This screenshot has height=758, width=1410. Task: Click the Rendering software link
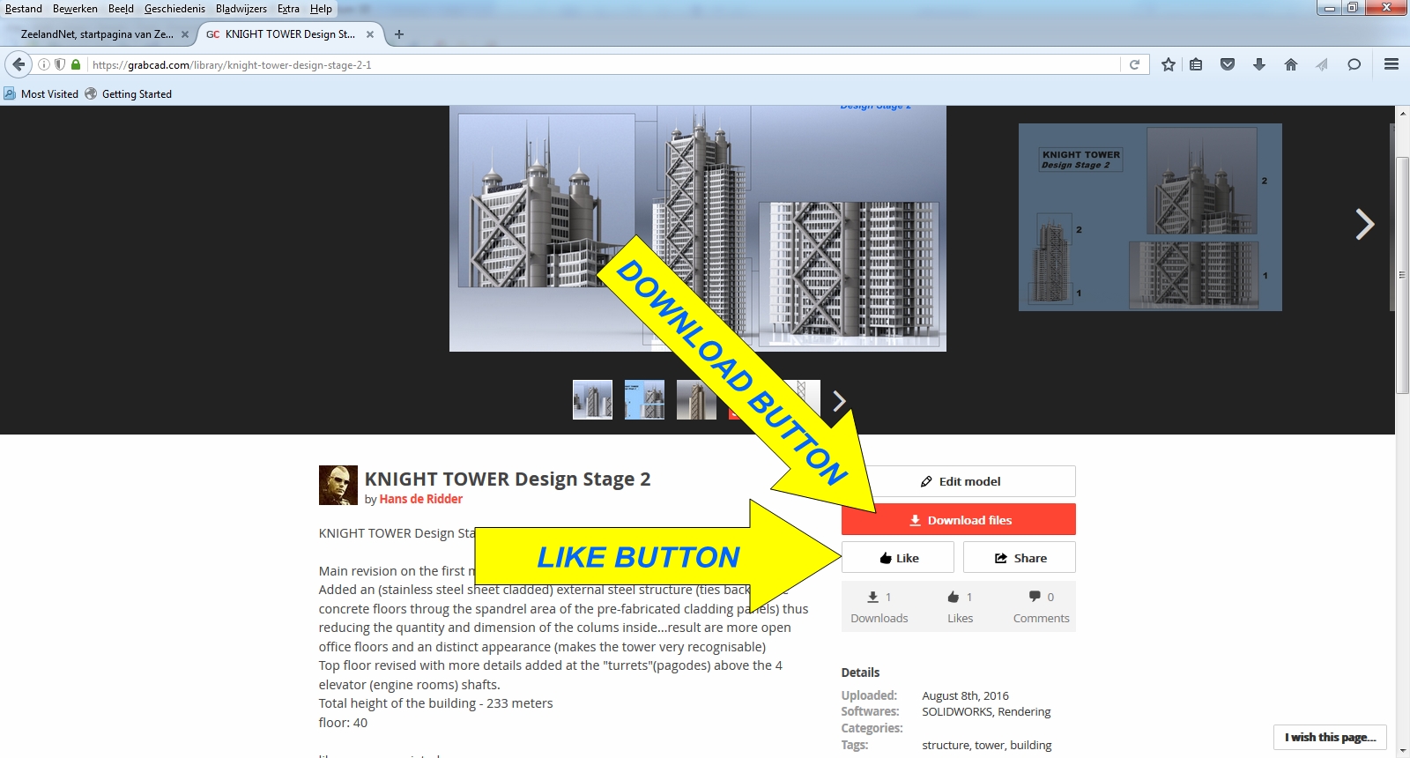pyautogui.click(x=1024, y=712)
